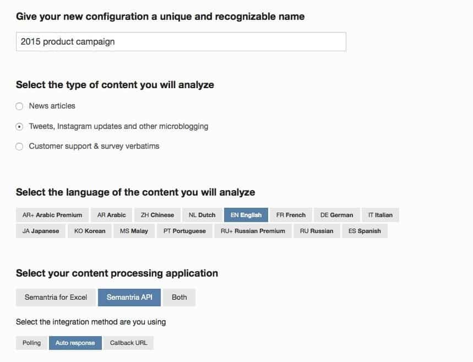Select NL Dutch language button
The image size is (473, 362).
click(202, 215)
